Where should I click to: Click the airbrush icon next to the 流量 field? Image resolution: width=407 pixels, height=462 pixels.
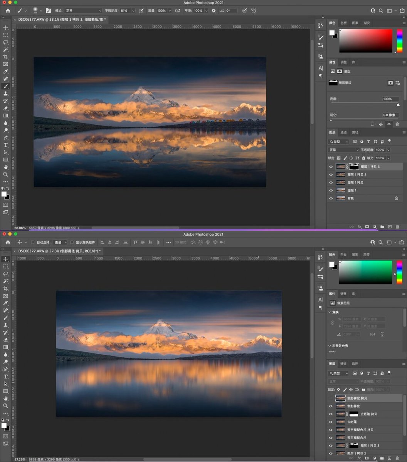pyautogui.click(x=177, y=11)
